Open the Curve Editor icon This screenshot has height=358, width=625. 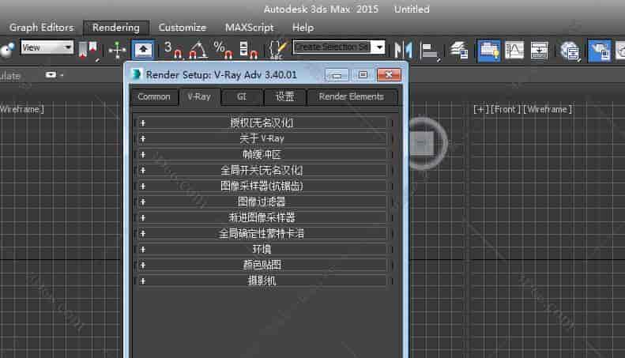[514, 49]
